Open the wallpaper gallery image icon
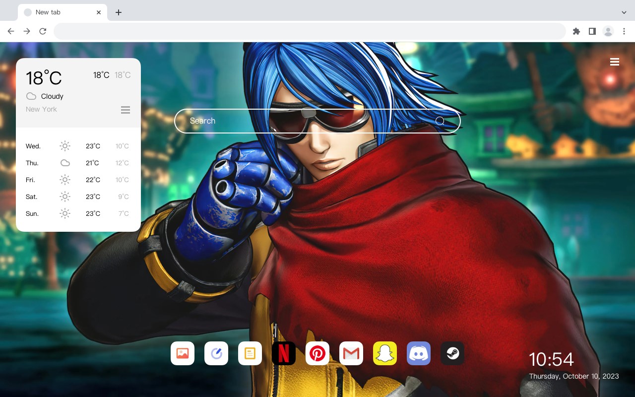Image resolution: width=635 pixels, height=397 pixels. pyautogui.click(x=183, y=353)
